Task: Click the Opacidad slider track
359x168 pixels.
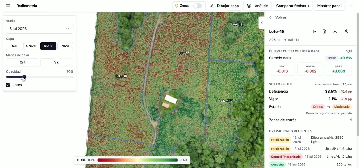Action: pyautogui.click(x=40, y=77)
